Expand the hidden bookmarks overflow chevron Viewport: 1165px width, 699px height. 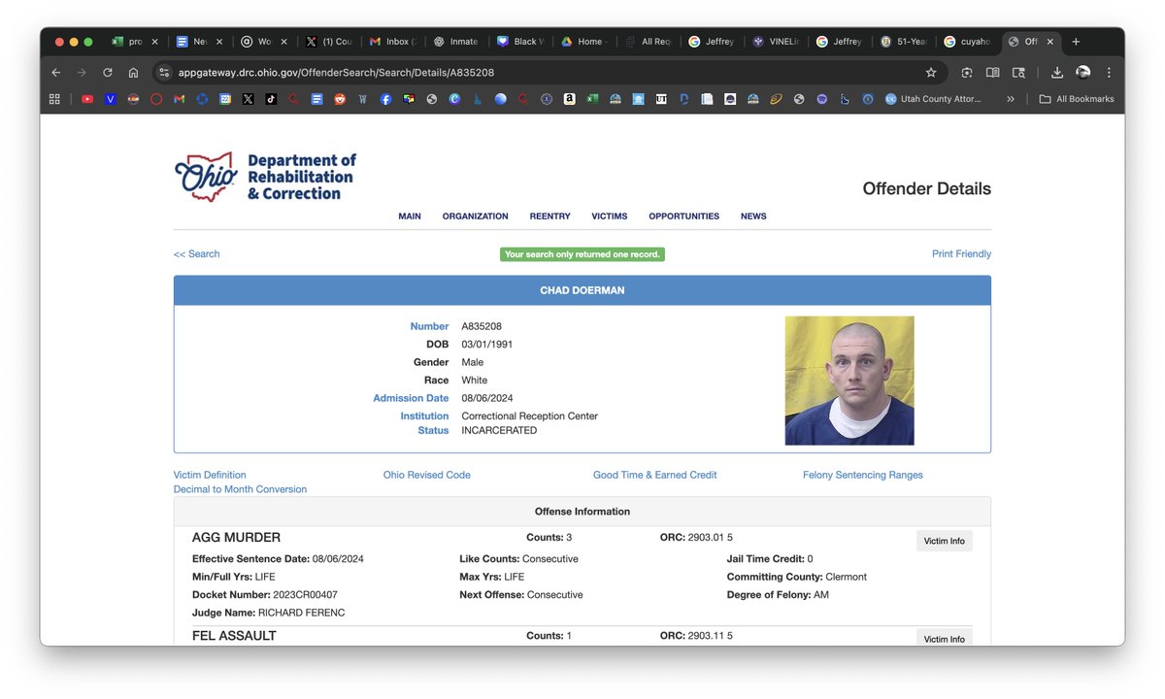point(1011,99)
